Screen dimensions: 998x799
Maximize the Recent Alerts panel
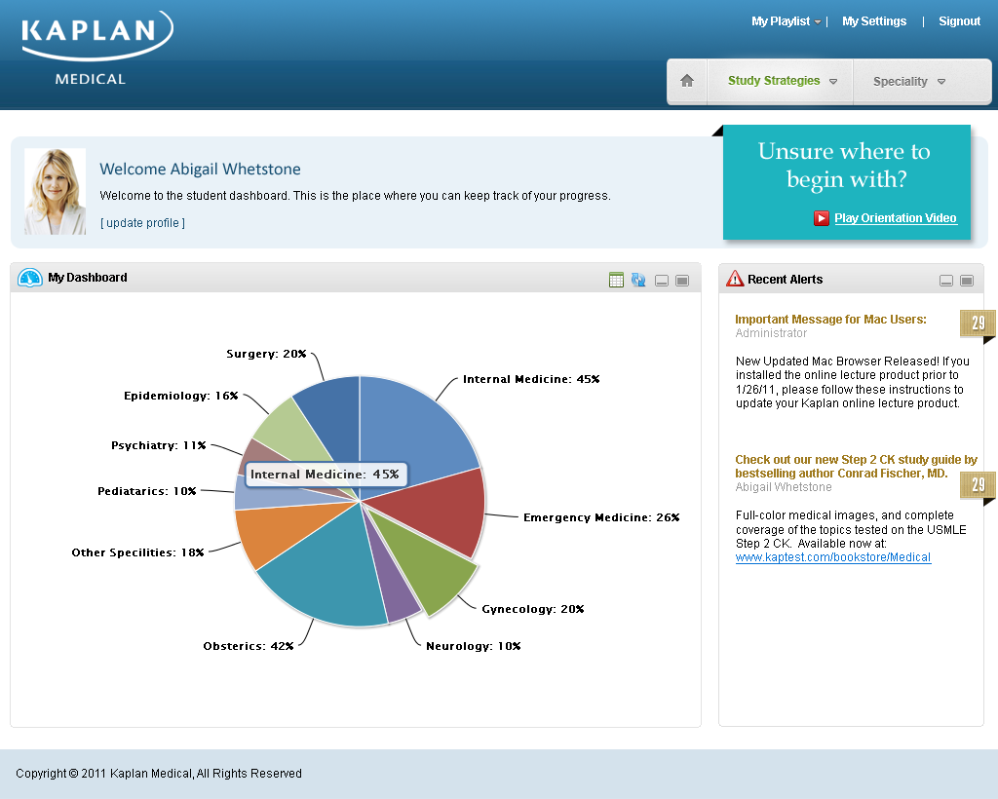point(967,281)
